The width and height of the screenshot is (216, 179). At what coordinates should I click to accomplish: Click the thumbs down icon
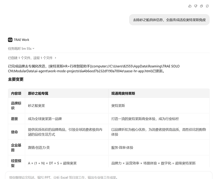click(196, 6)
